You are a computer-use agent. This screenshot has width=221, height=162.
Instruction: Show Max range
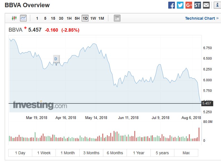click(186, 153)
